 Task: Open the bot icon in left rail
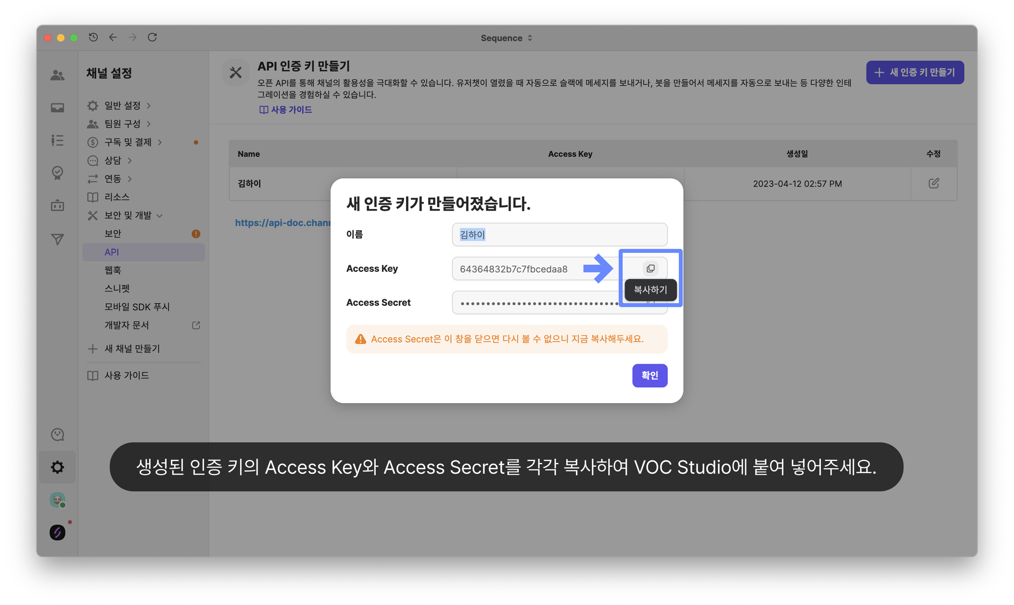(57, 205)
